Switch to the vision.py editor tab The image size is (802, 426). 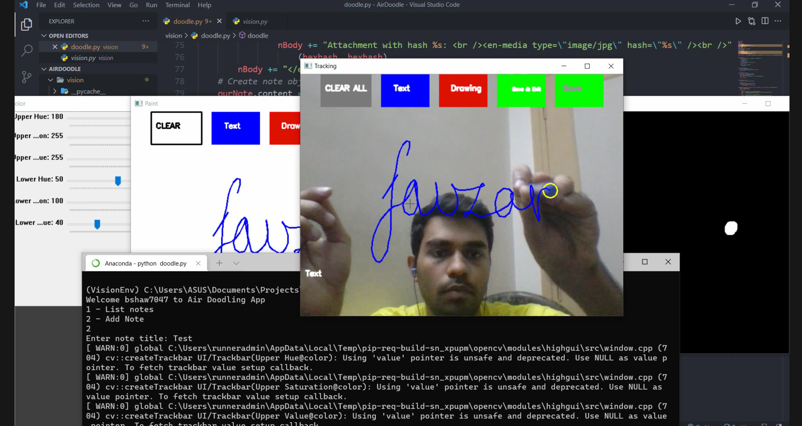tap(255, 21)
